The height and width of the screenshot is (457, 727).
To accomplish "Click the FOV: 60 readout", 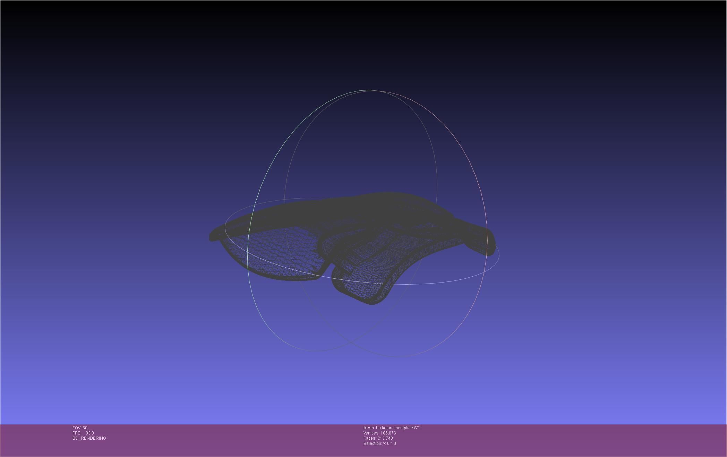I will (x=80, y=428).
